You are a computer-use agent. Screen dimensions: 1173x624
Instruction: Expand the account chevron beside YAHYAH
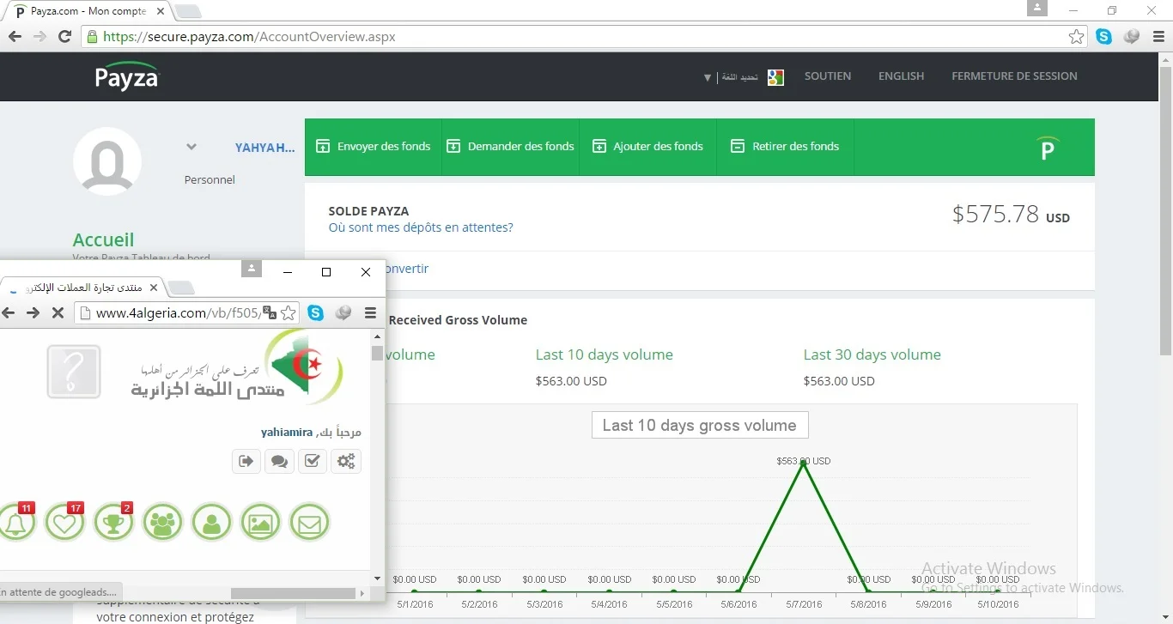tap(191, 147)
